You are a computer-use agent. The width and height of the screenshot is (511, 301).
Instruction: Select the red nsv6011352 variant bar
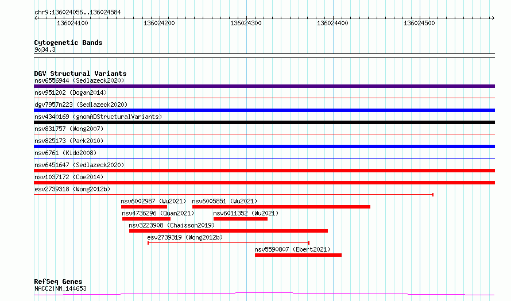coord(241,219)
